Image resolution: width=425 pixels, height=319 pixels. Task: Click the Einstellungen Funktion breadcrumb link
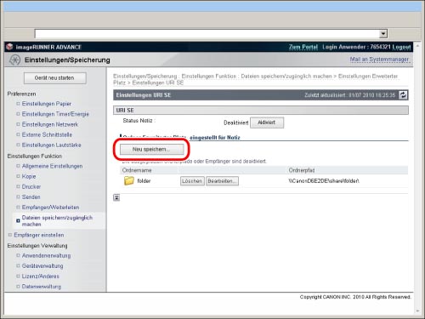pos(209,76)
